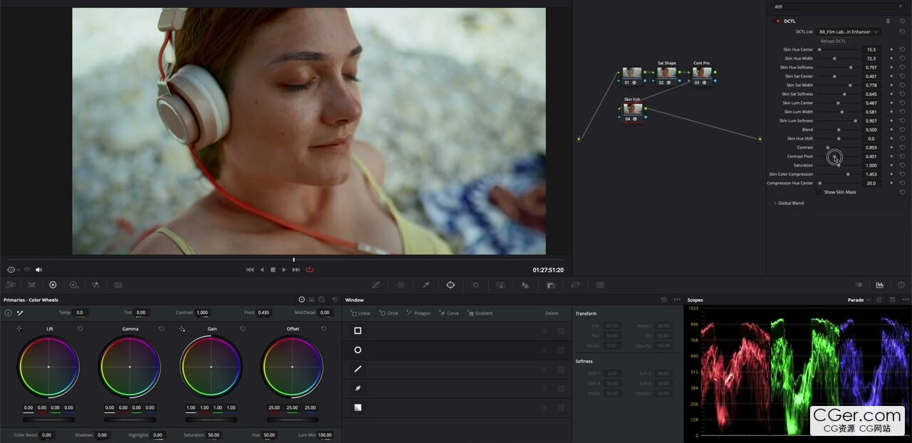Toggle auto balance in Primaries panel
The width and height of the screenshot is (912, 443).
click(x=8, y=313)
